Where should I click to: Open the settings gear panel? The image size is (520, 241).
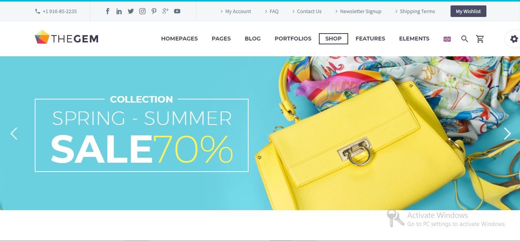(514, 39)
